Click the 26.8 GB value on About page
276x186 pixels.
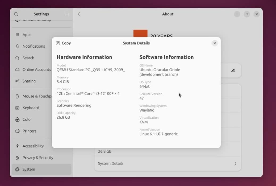point(105,151)
